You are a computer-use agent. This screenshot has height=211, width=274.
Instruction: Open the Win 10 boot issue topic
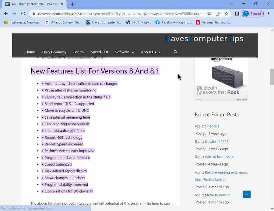[219, 157]
